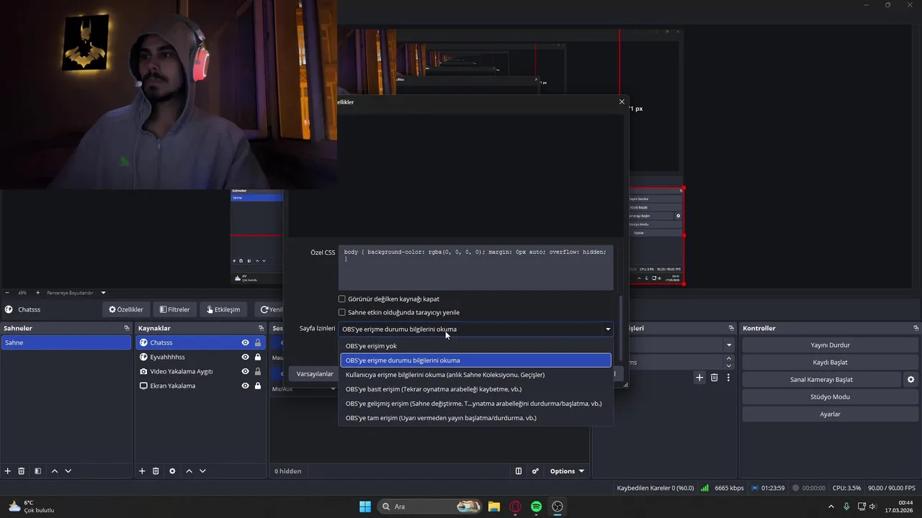The height and width of the screenshot is (518, 922).
Task: Enable 'Sahne etkin olduğunda tarayıcıyı yenile' checkbox
Action: pyautogui.click(x=342, y=312)
